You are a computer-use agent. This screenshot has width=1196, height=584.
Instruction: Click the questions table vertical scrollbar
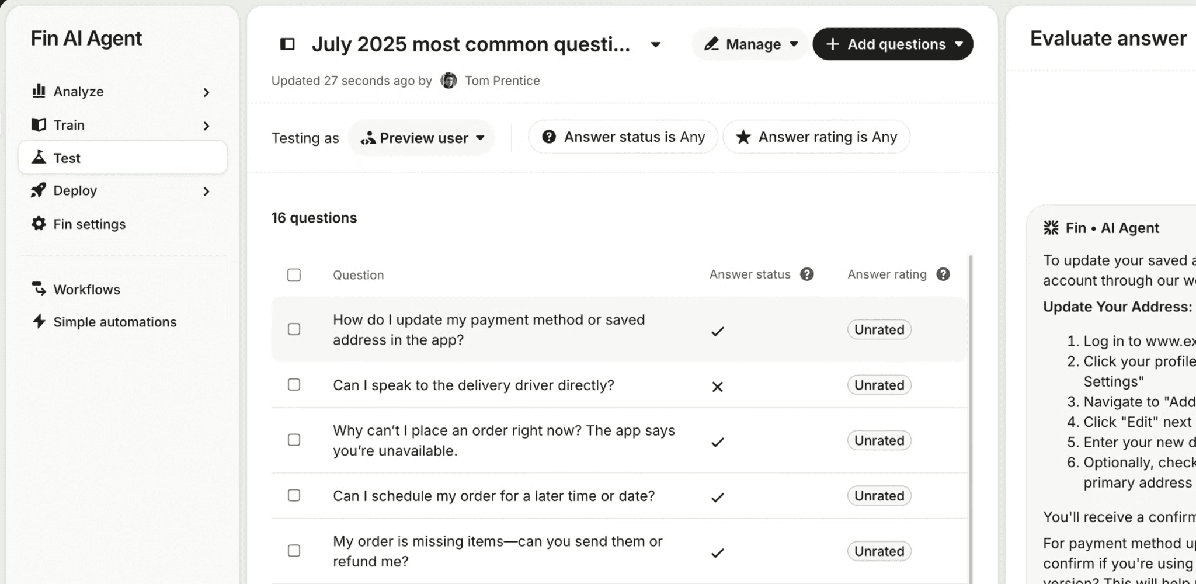[971, 418]
